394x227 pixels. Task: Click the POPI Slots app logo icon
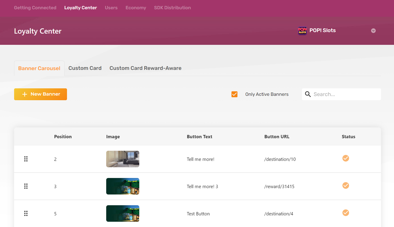tap(302, 31)
